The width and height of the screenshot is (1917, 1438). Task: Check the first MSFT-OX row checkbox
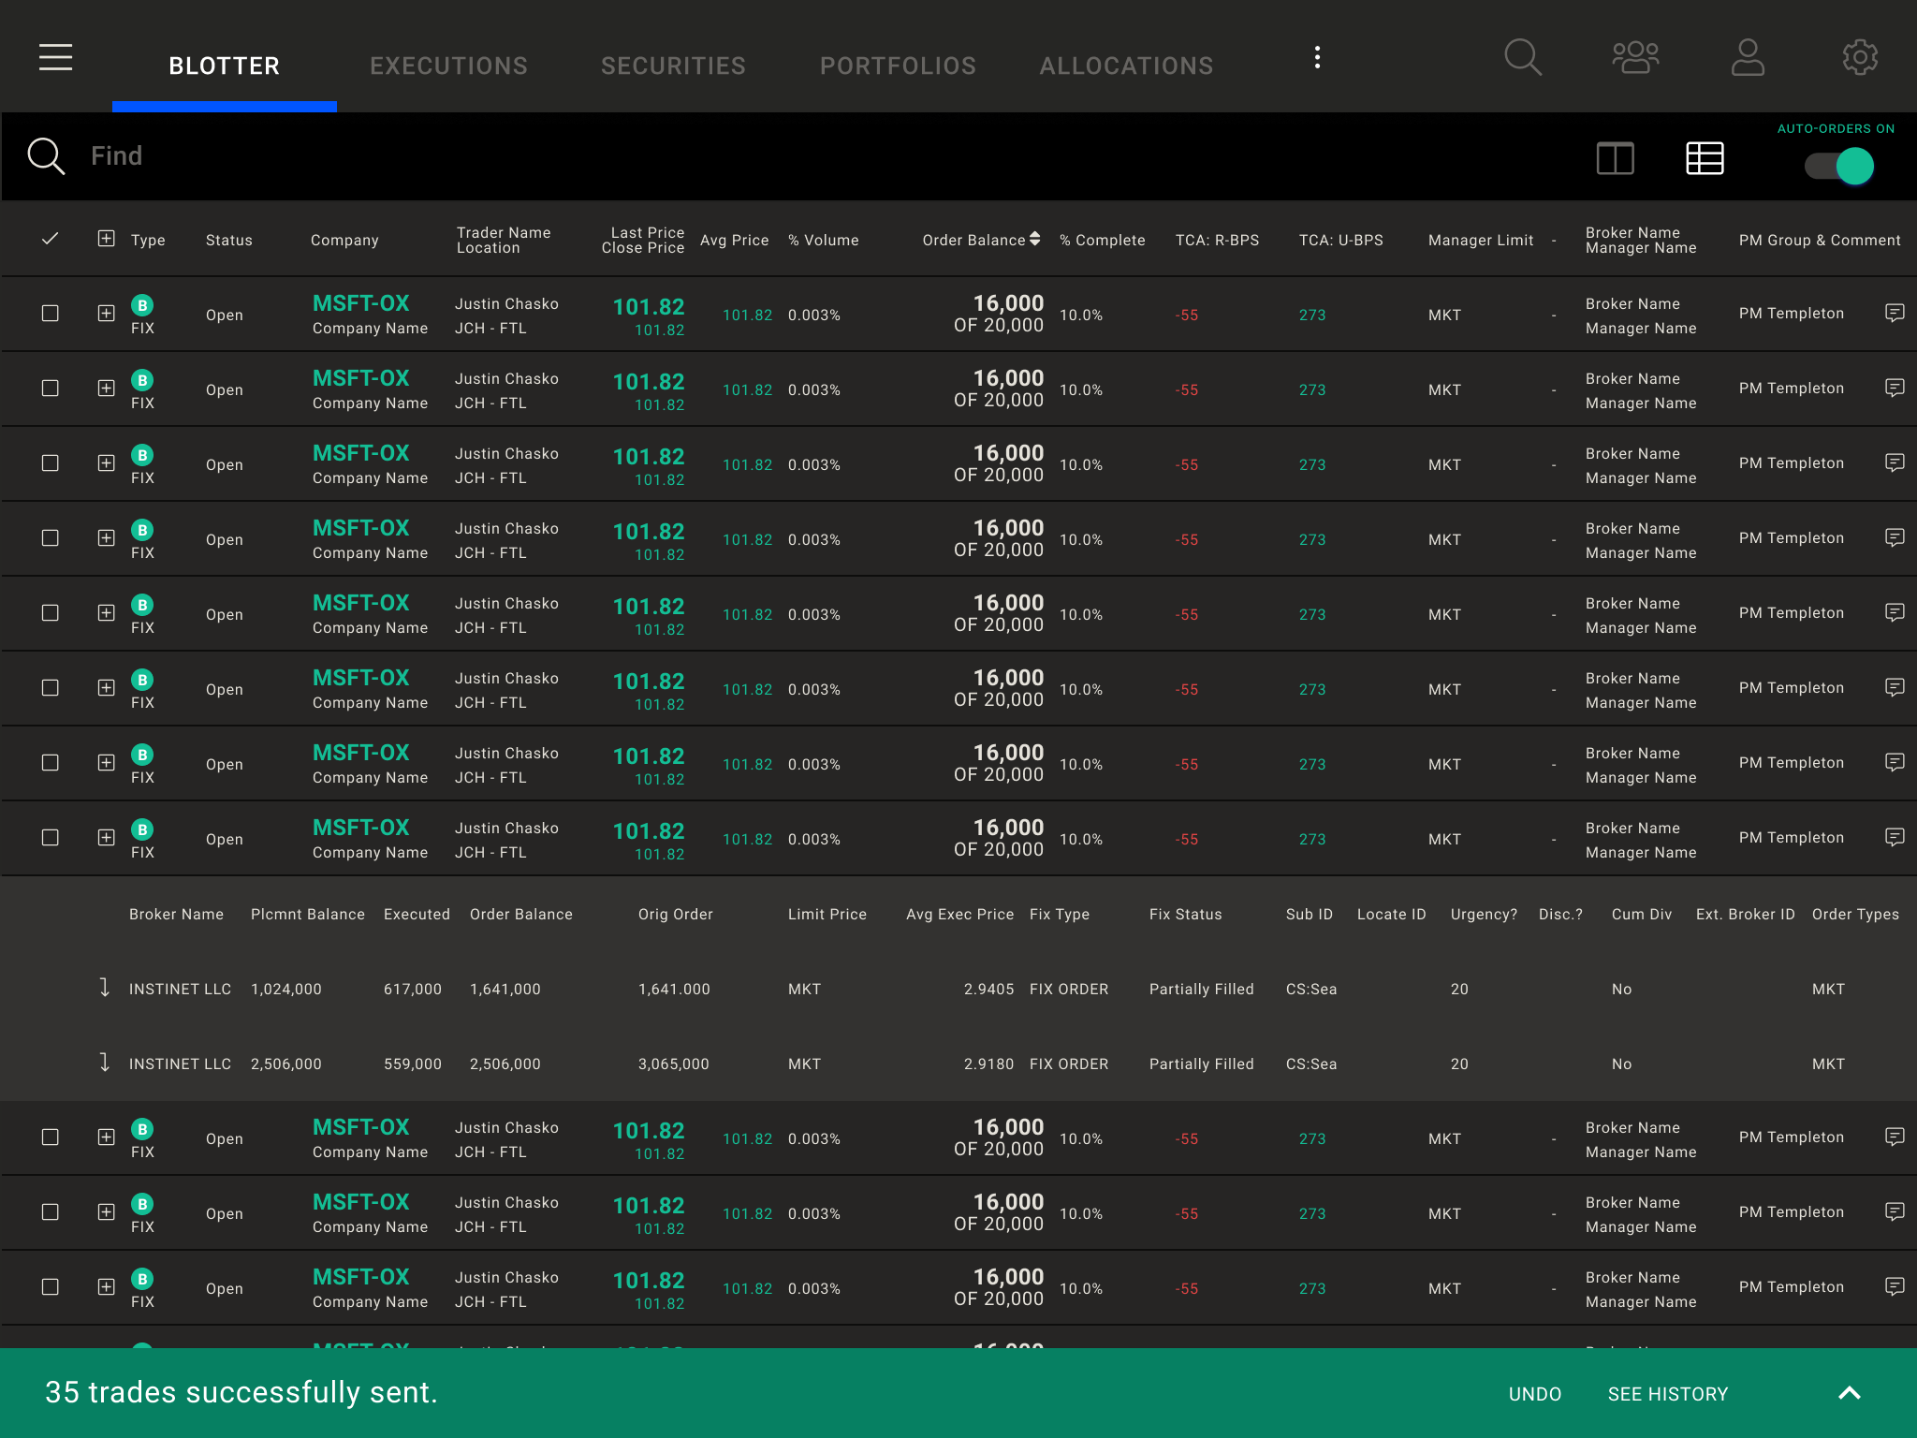coord(51,314)
